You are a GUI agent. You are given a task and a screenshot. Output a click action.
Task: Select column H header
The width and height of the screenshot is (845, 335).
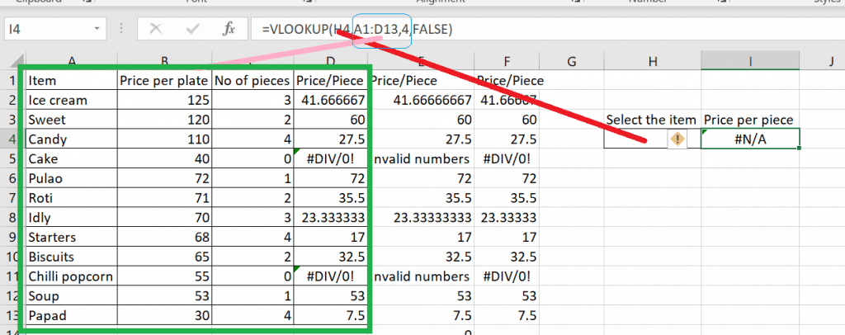pos(652,61)
